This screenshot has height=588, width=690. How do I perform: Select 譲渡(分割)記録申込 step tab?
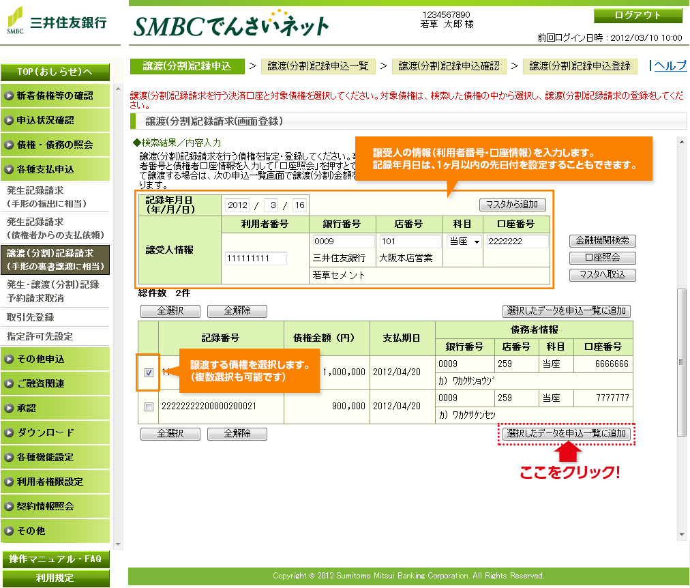click(187, 66)
